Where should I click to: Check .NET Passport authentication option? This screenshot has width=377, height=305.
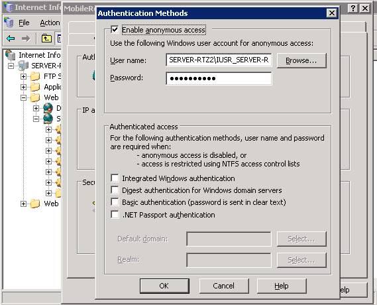click(115, 215)
